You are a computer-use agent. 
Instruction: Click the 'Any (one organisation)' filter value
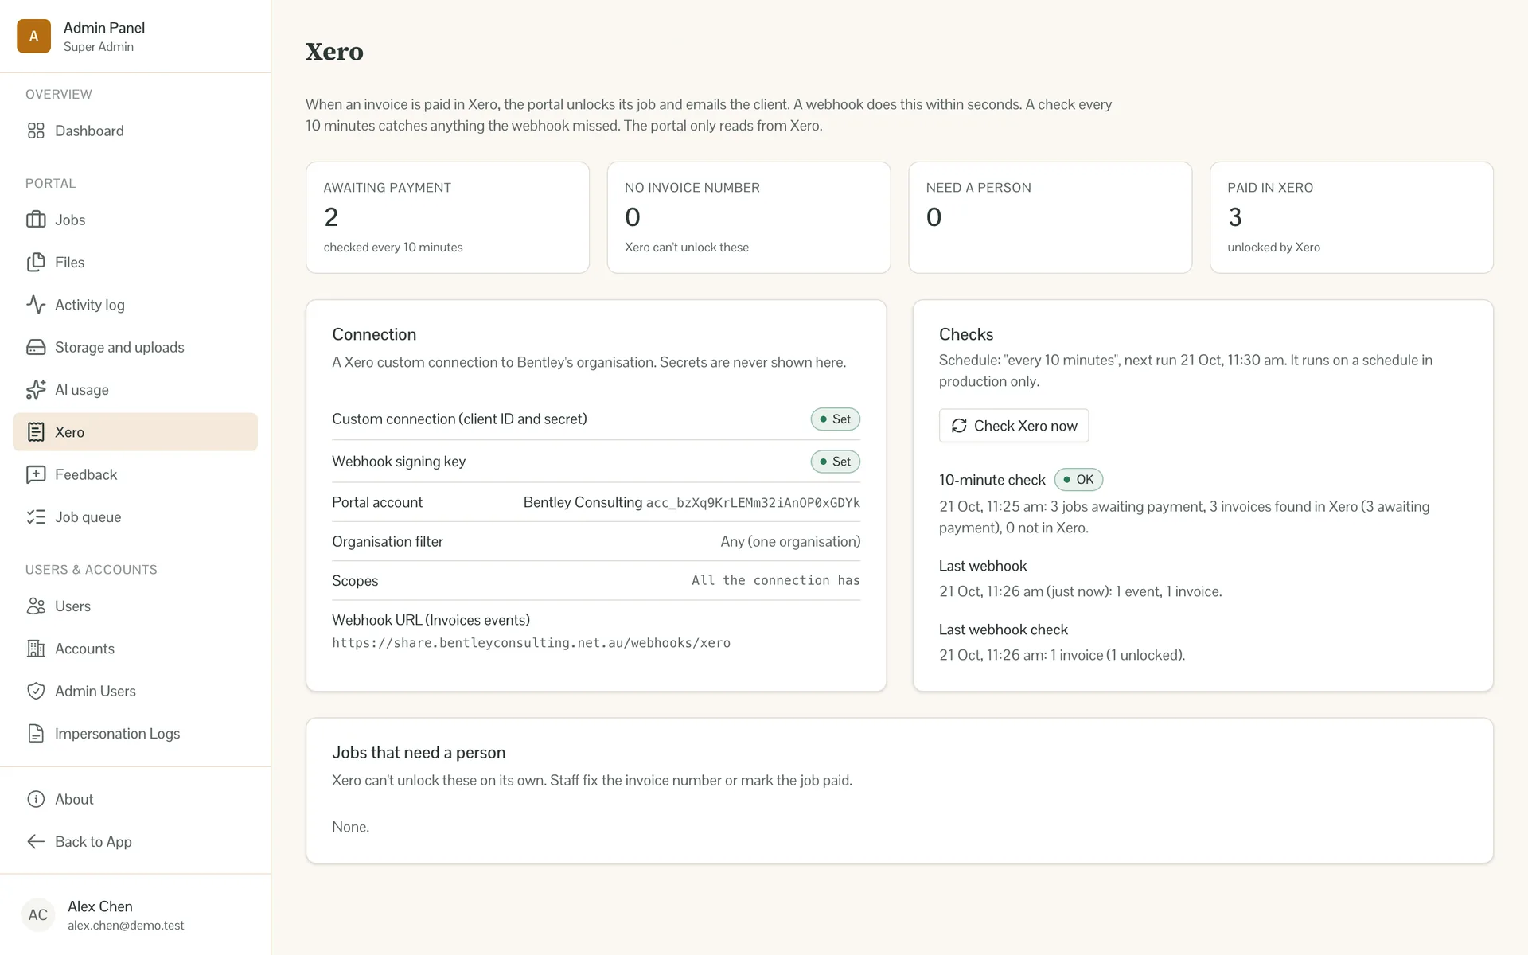[x=790, y=541]
